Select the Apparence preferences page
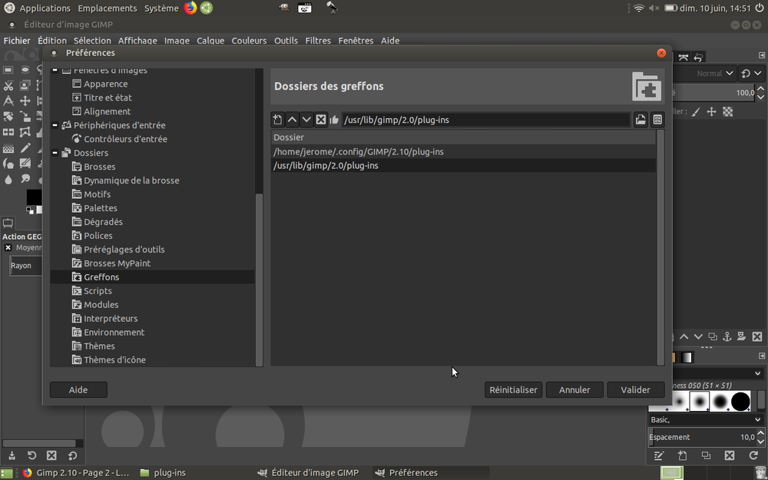 (x=105, y=84)
